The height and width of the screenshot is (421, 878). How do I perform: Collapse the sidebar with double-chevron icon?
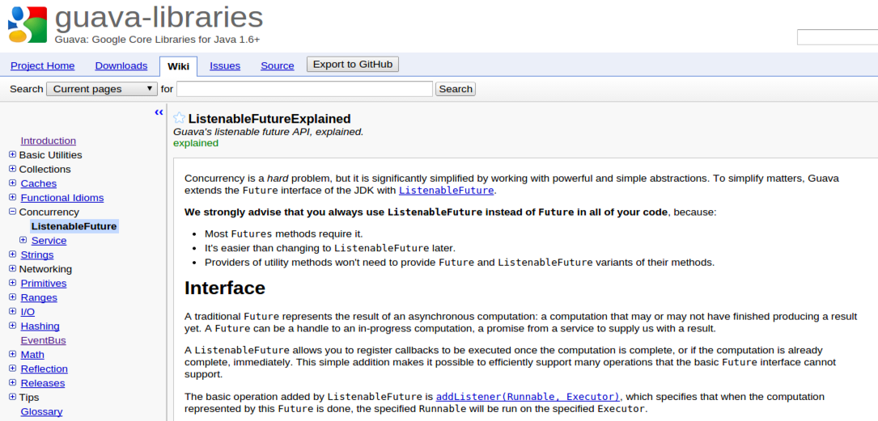(x=159, y=112)
